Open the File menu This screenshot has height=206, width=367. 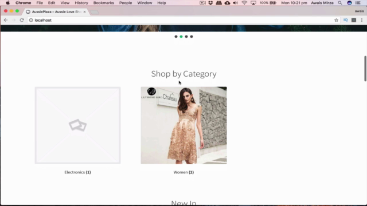(40, 3)
